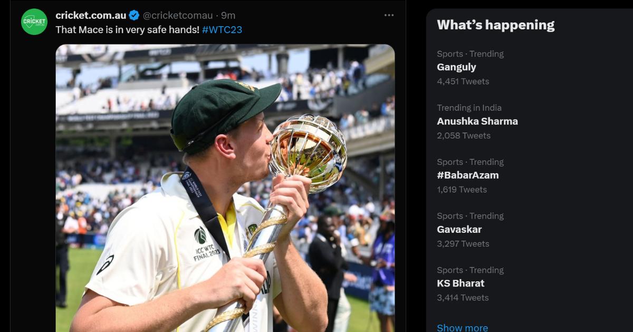Image resolution: width=633 pixels, height=332 pixels.
Task: Expand trends with Show more
Action: (x=462, y=328)
